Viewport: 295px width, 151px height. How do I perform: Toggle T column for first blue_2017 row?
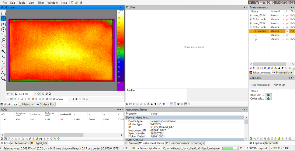[287, 15]
